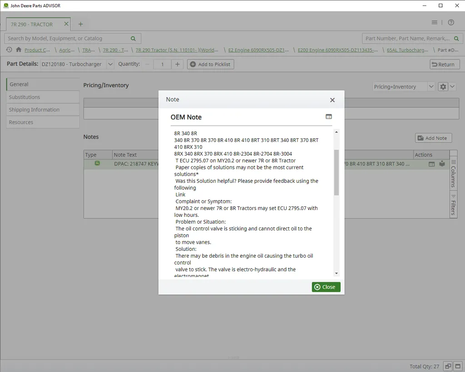Expand the Part Details dropdown

tap(110, 64)
